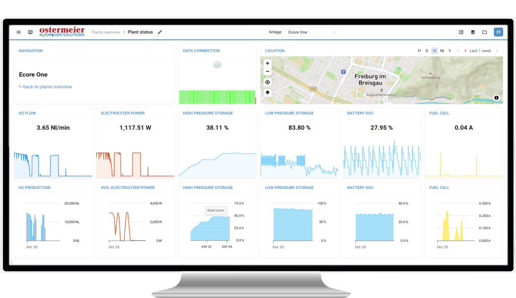
Task: Zoom out on the location map
Action: tap(267, 71)
